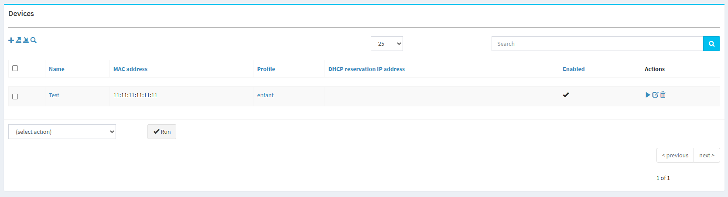Go to the next page
The width and height of the screenshot is (728, 197).
point(707,155)
